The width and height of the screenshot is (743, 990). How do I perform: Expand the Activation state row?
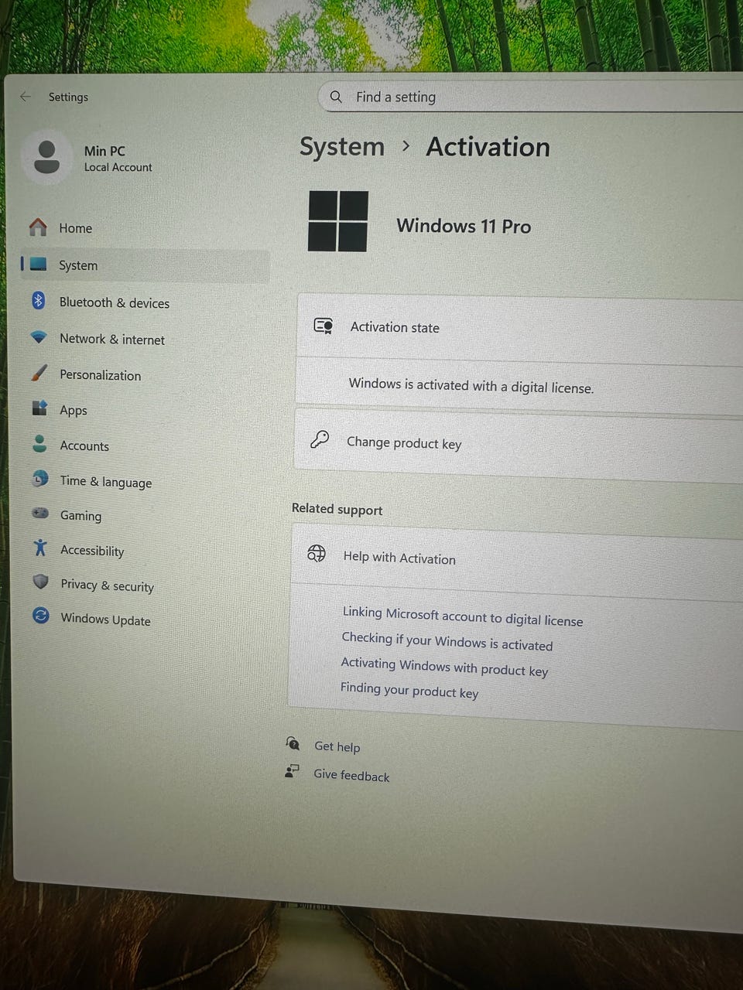tap(519, 329)
